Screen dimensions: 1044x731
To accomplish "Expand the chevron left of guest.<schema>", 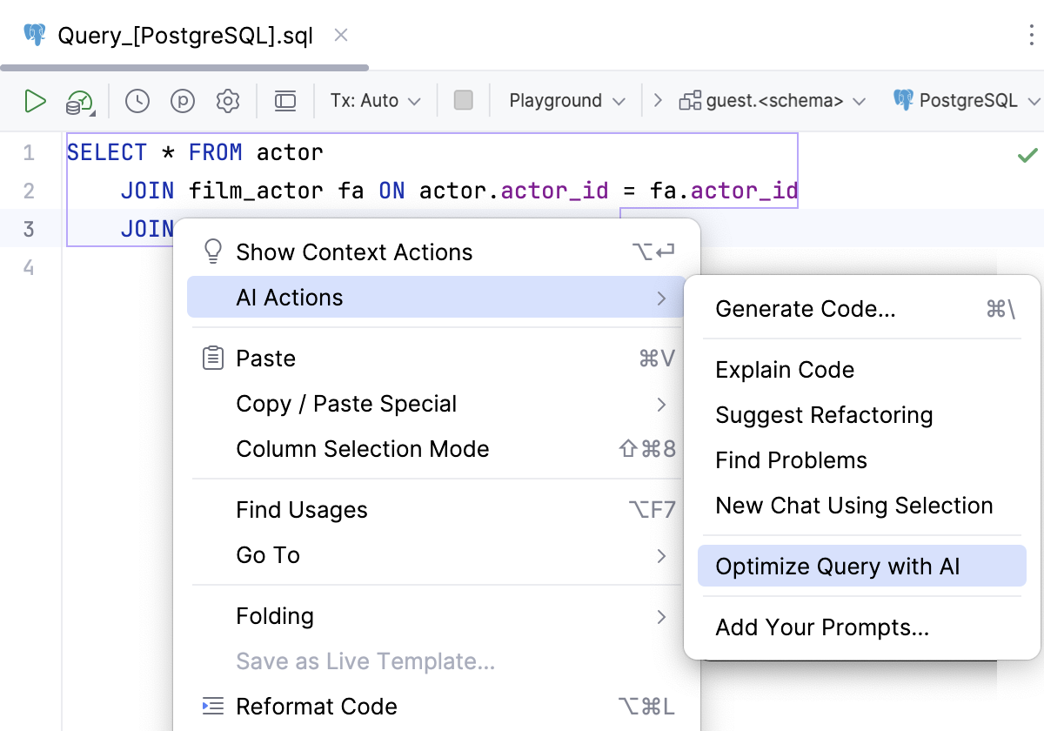I will [658, 101].
